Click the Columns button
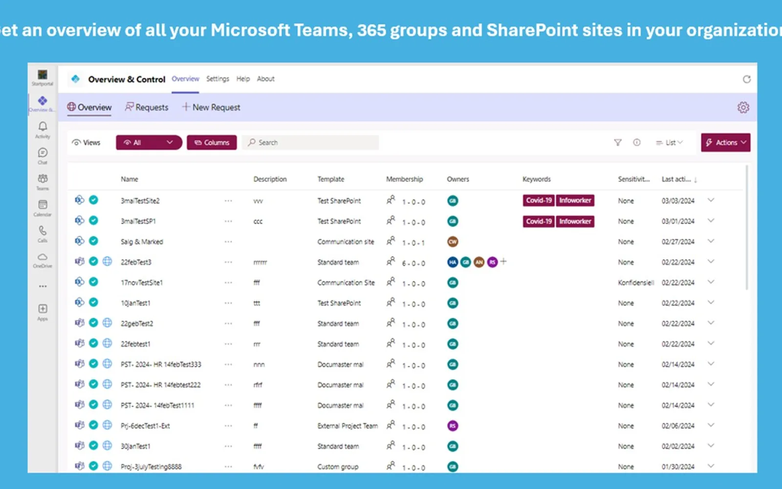Screen dimensions: 782x489 point(212,142)
